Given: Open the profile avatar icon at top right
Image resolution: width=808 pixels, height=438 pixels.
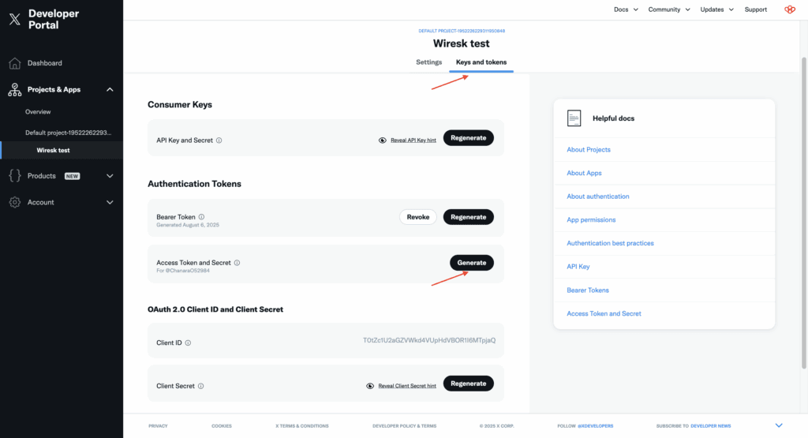Looking at the screenshot, I should tap(790, 9).
